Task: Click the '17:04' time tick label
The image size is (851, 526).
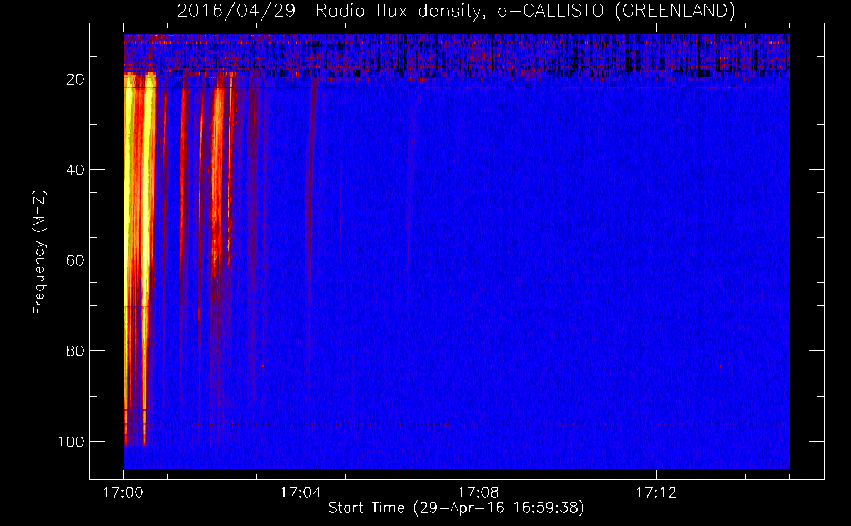Action: pos(300,493)
